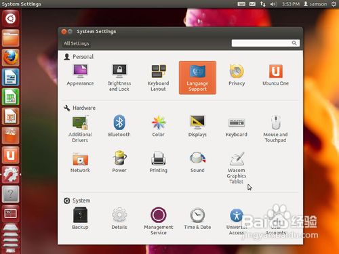This screenshot has width=339, height=254.
Task: Open Power settings
Action: pos(119,162)
